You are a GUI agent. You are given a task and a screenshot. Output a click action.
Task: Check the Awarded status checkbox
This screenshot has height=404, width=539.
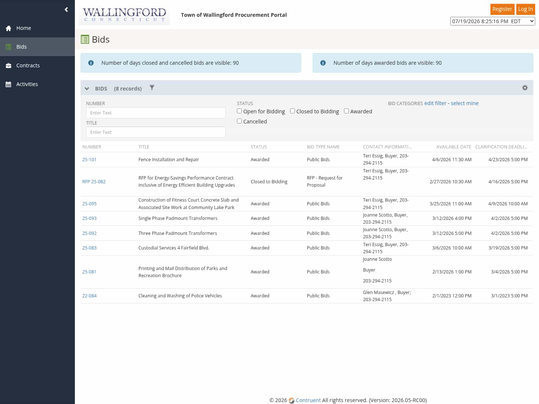[x=346, y=111]
